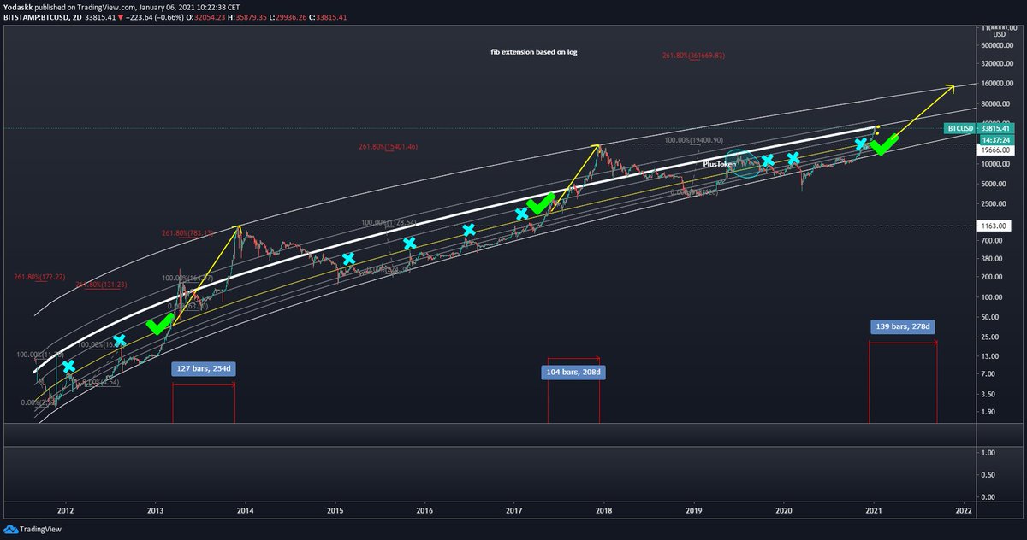Click 2018 on the time axis
This screenshot has height=540, width=1027.
pyautogui.click(x=604, y=511)
